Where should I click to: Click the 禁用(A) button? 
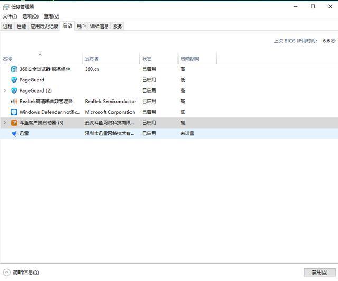tap(320, 273)
